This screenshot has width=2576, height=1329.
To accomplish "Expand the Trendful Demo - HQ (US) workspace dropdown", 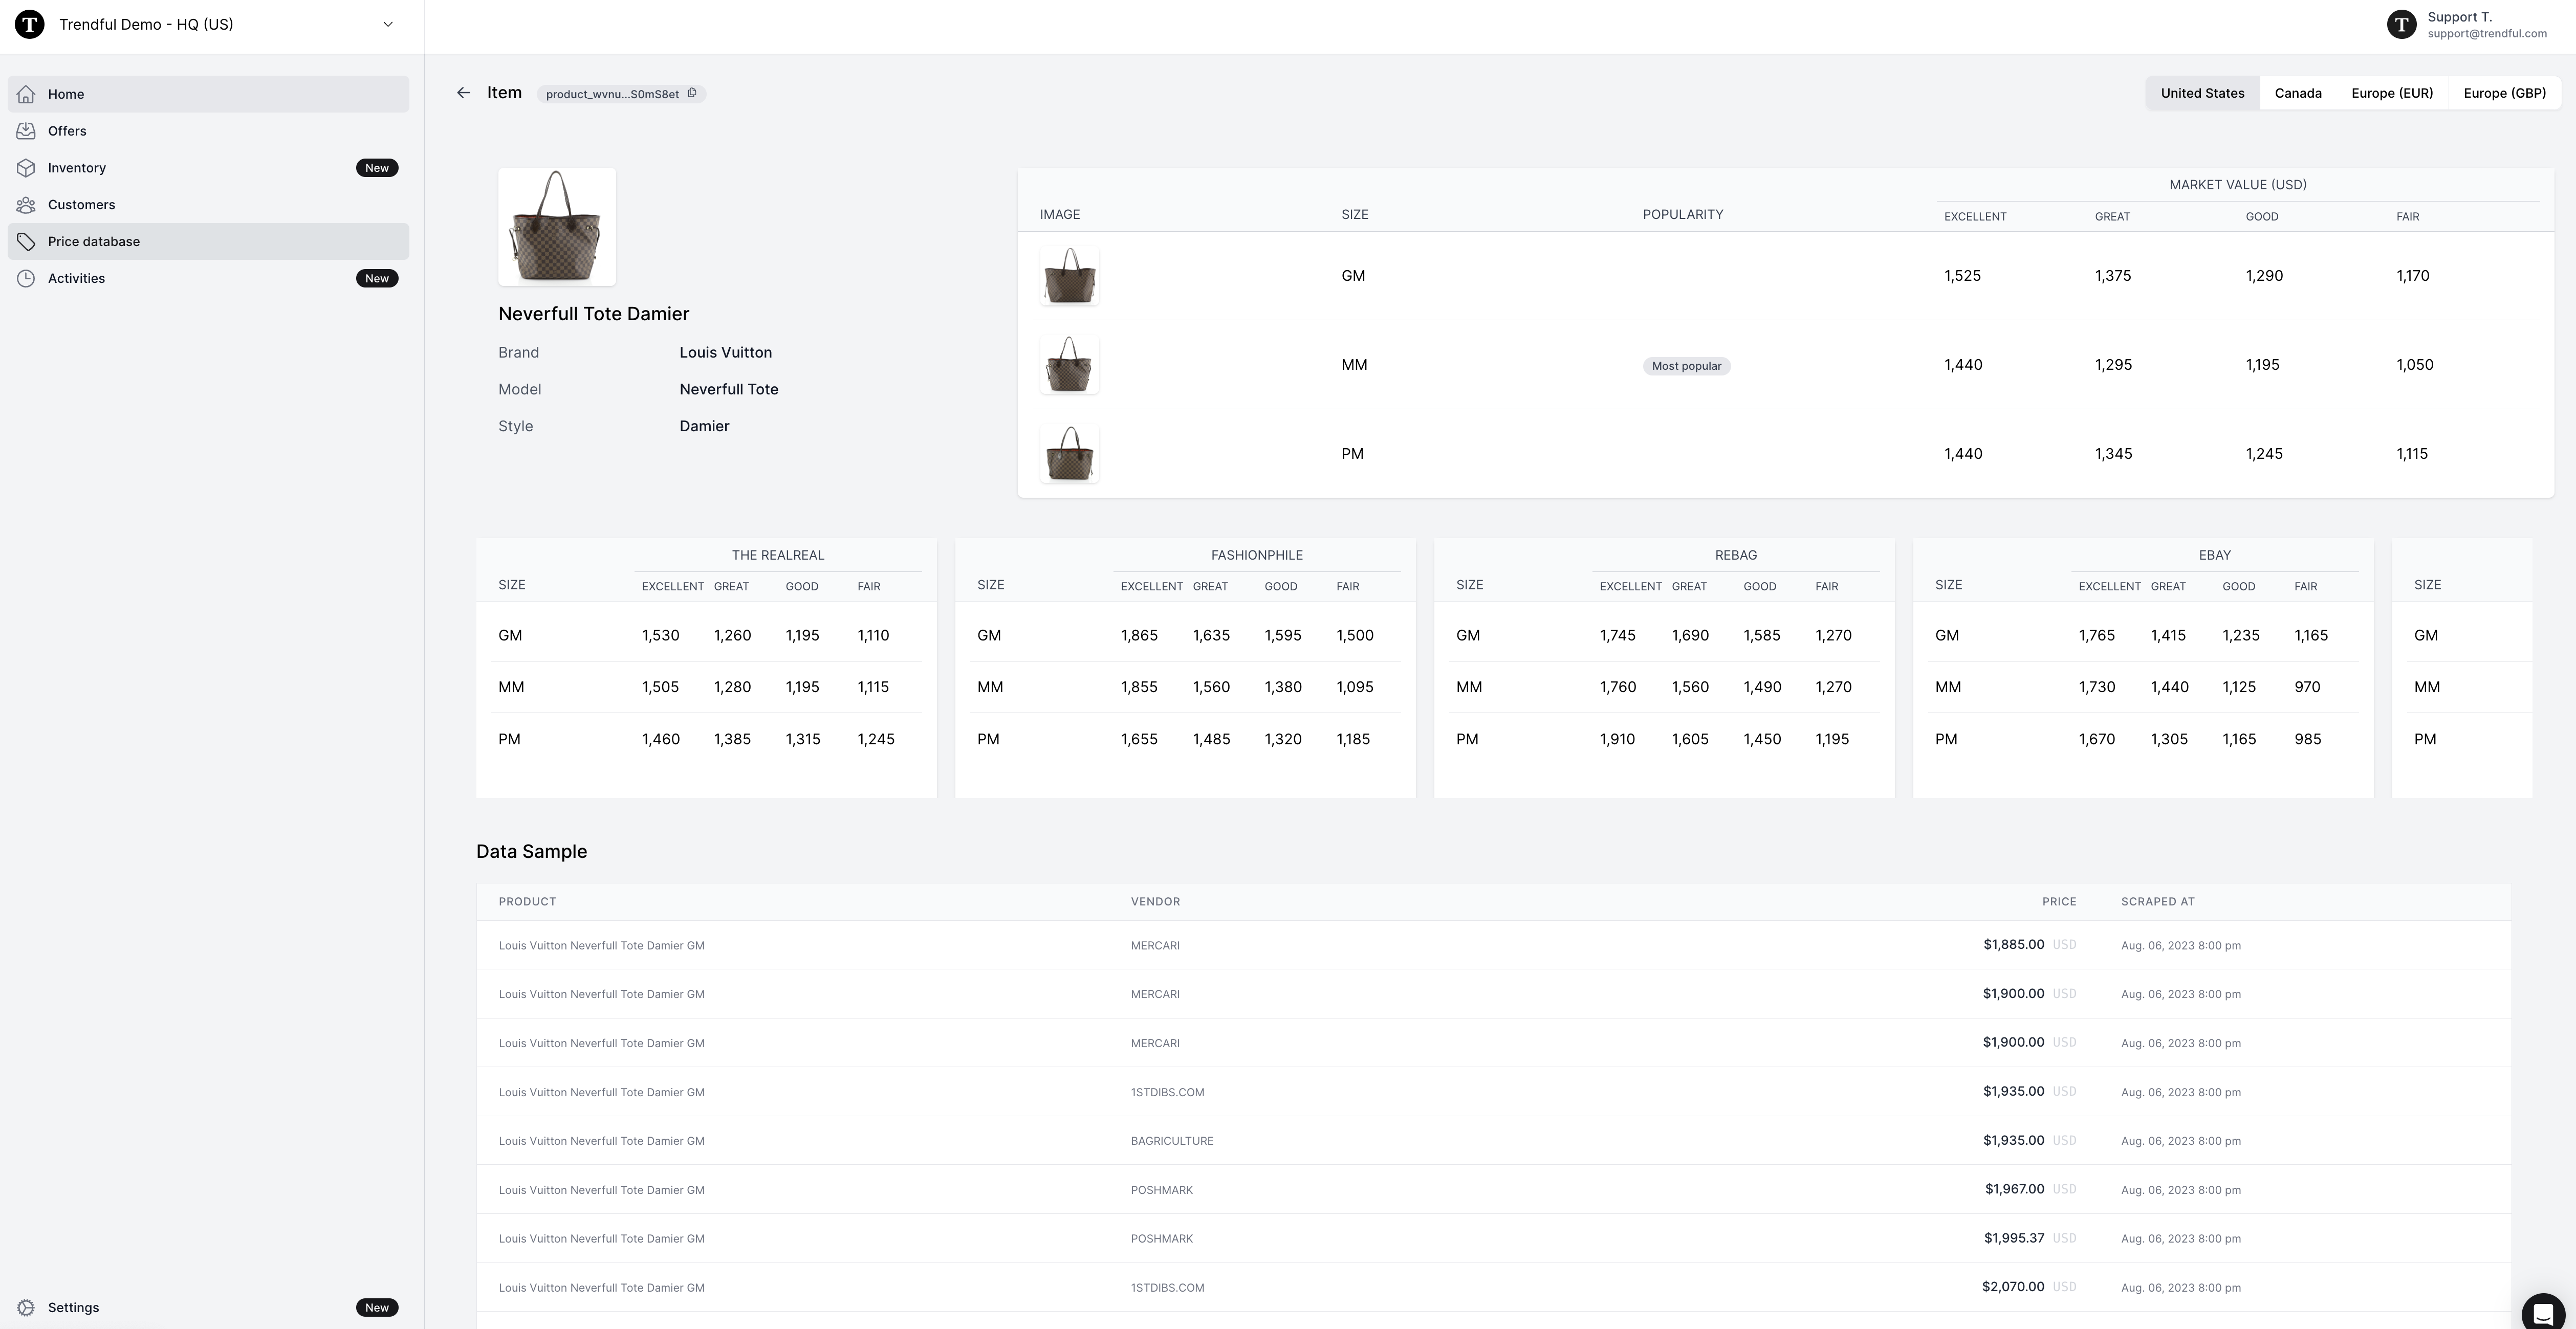I will [388, 24].
